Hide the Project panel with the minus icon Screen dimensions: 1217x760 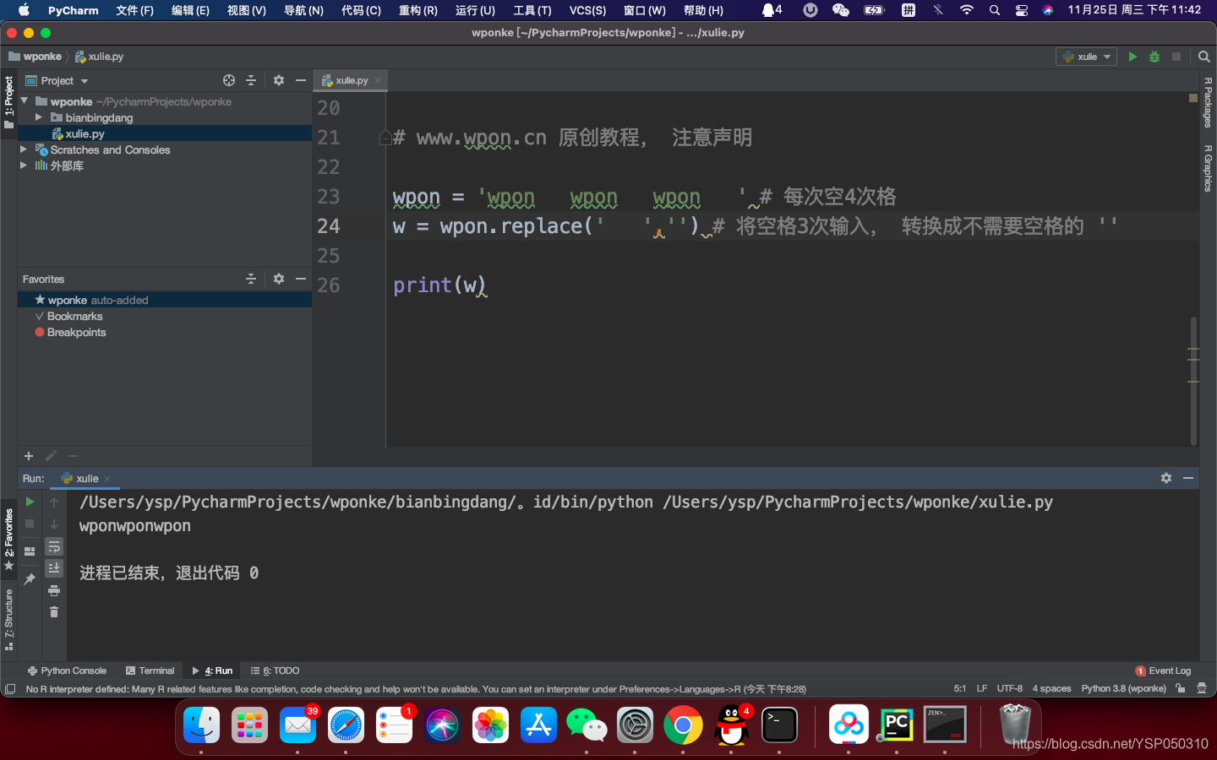[301, 80]
